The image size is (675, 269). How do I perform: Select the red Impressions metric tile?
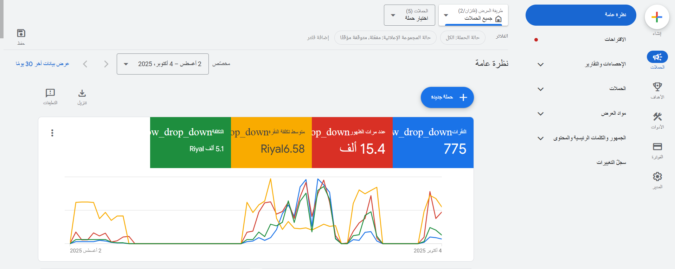pyautogui.click(x=352, y=142)
